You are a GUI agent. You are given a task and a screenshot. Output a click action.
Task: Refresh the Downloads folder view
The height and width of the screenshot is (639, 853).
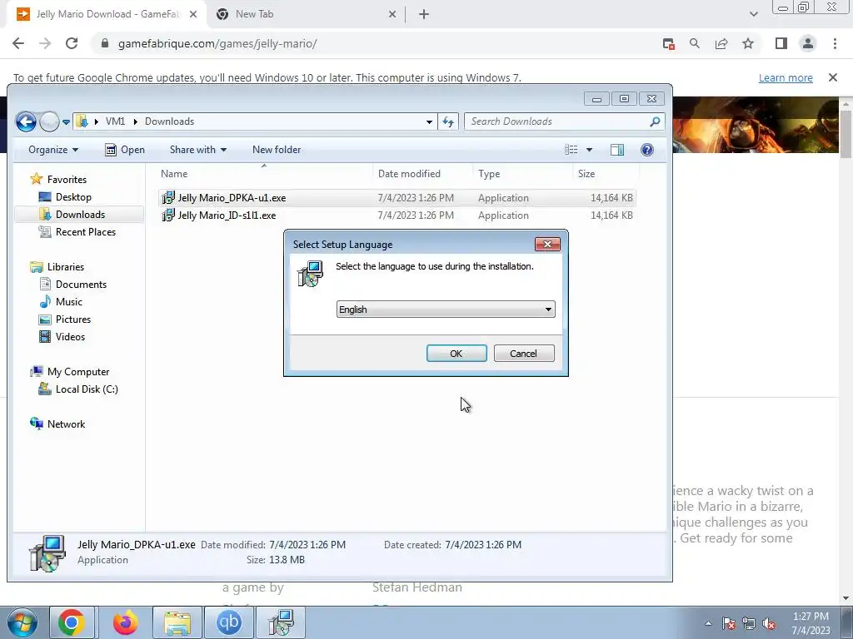(447, 121)
